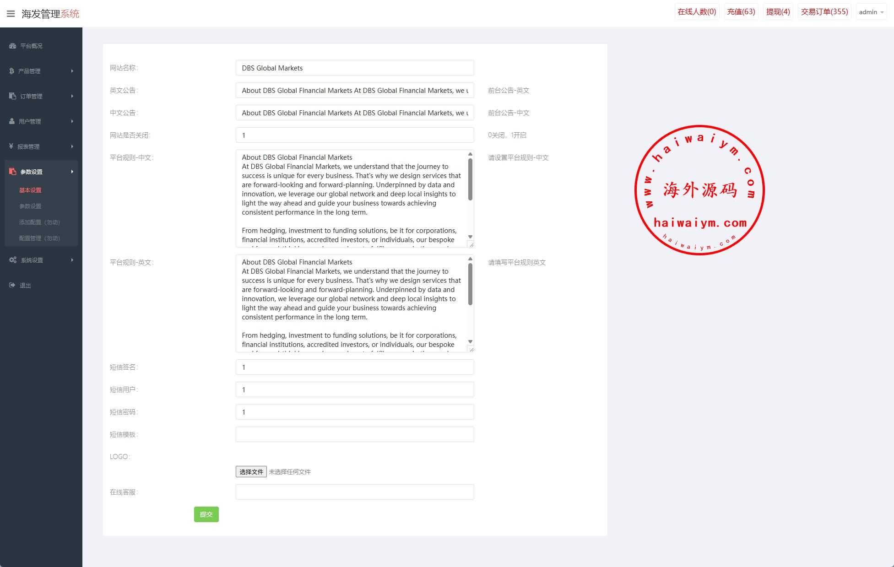Expand the 产品管理 submenu arrow
The image size is (894, 567).
(72, 71)
